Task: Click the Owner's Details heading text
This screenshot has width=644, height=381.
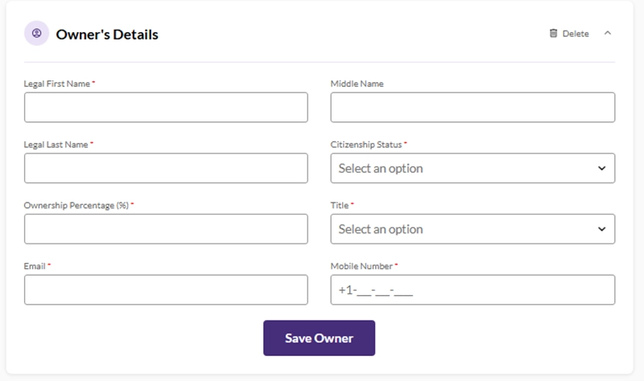Action: tap(107, 35)
